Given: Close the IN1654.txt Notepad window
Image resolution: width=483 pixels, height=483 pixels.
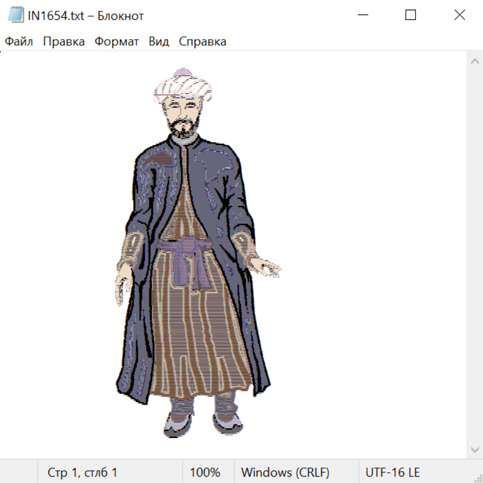Looking at the screenshot, I should 459,16.
